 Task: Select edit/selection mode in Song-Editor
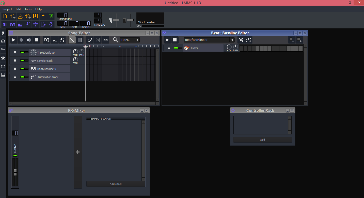tap(80, 40)
